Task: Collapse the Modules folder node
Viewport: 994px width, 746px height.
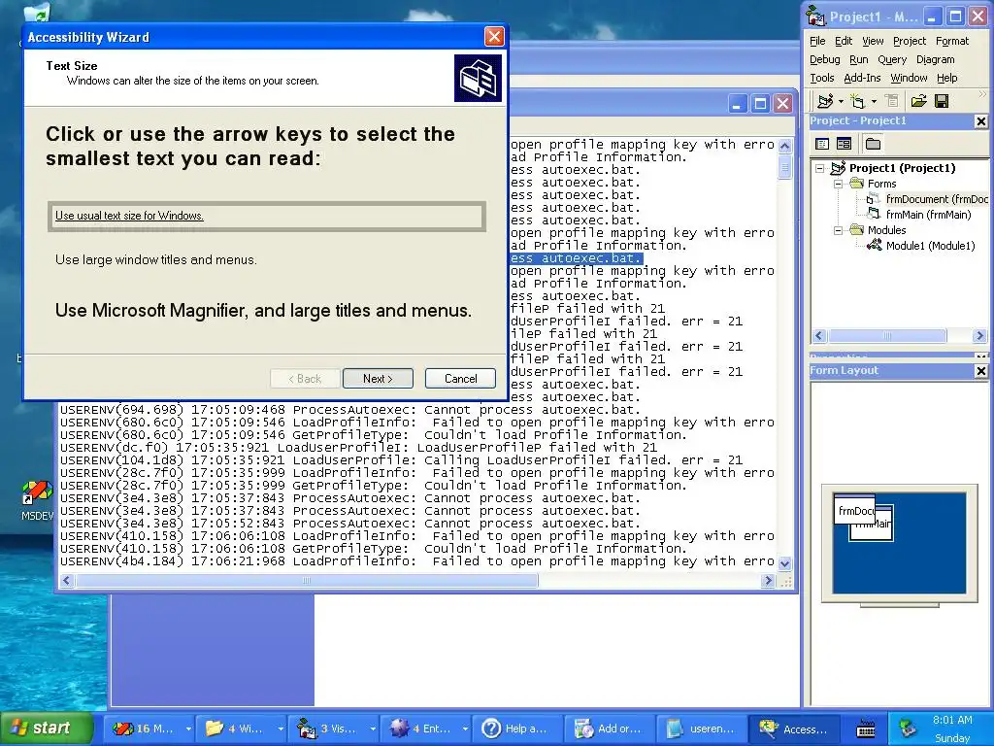Action: point(838,230)
